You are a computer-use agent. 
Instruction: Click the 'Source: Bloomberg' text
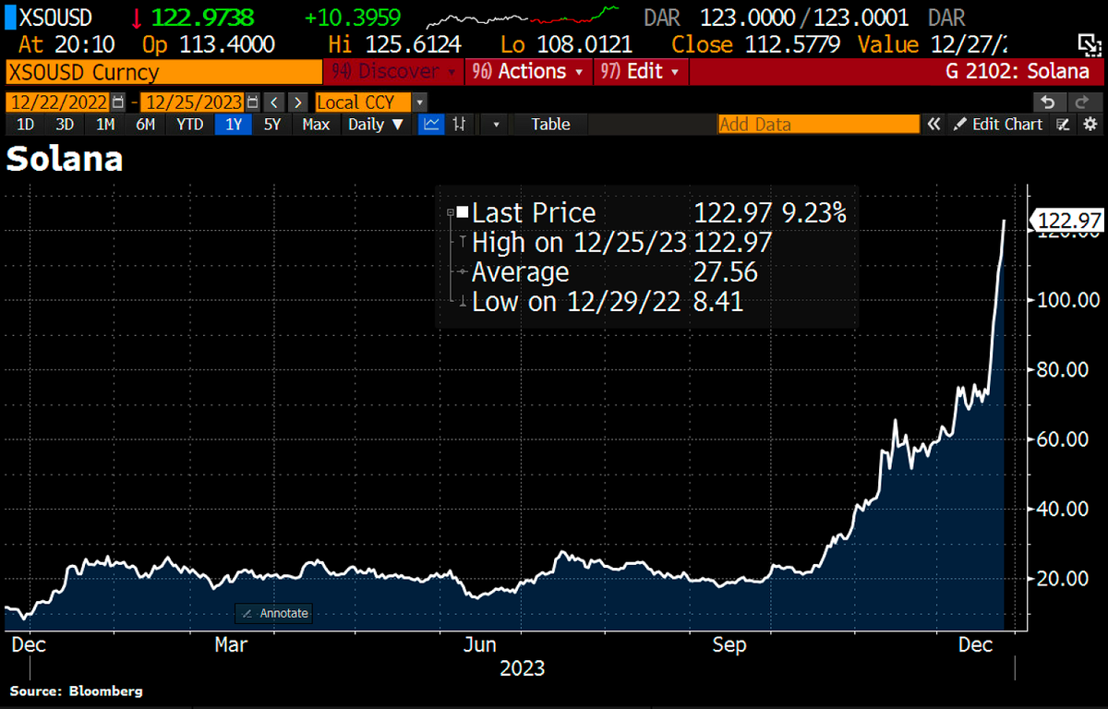pos(77,691)
